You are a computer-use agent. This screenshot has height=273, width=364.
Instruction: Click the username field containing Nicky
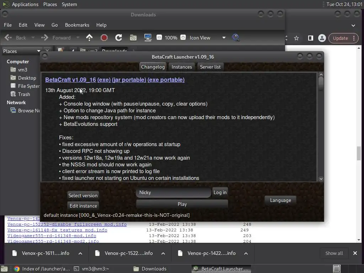pyautogui.click(x=173, y=192)
